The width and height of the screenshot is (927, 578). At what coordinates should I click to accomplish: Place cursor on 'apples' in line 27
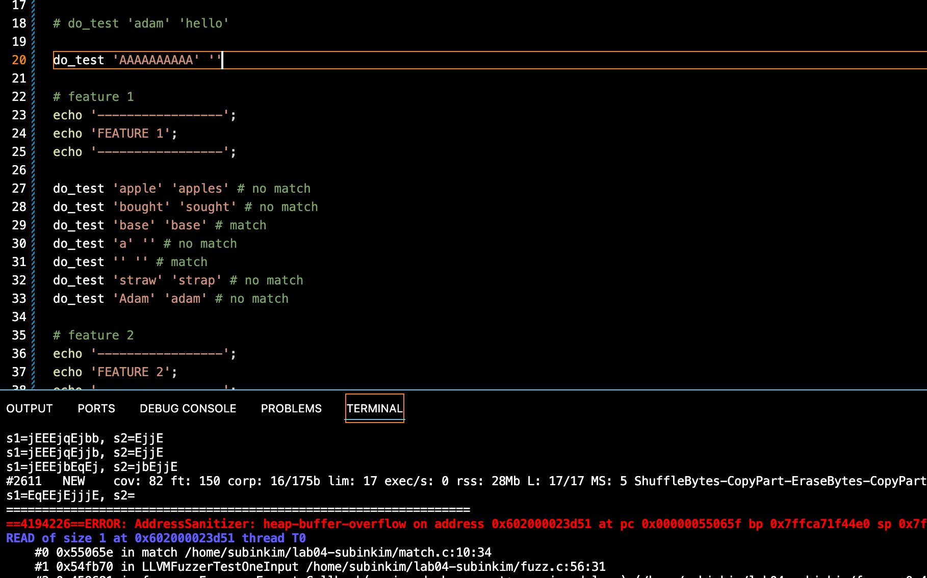(x=200, y=189)
